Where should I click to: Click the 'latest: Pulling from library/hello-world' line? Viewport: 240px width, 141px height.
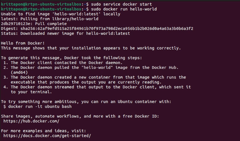pyautogui.click(x=50, y=19)
